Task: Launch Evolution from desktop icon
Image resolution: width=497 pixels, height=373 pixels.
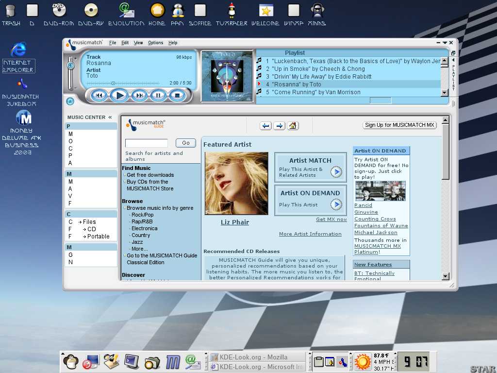Action: point(126,14)
